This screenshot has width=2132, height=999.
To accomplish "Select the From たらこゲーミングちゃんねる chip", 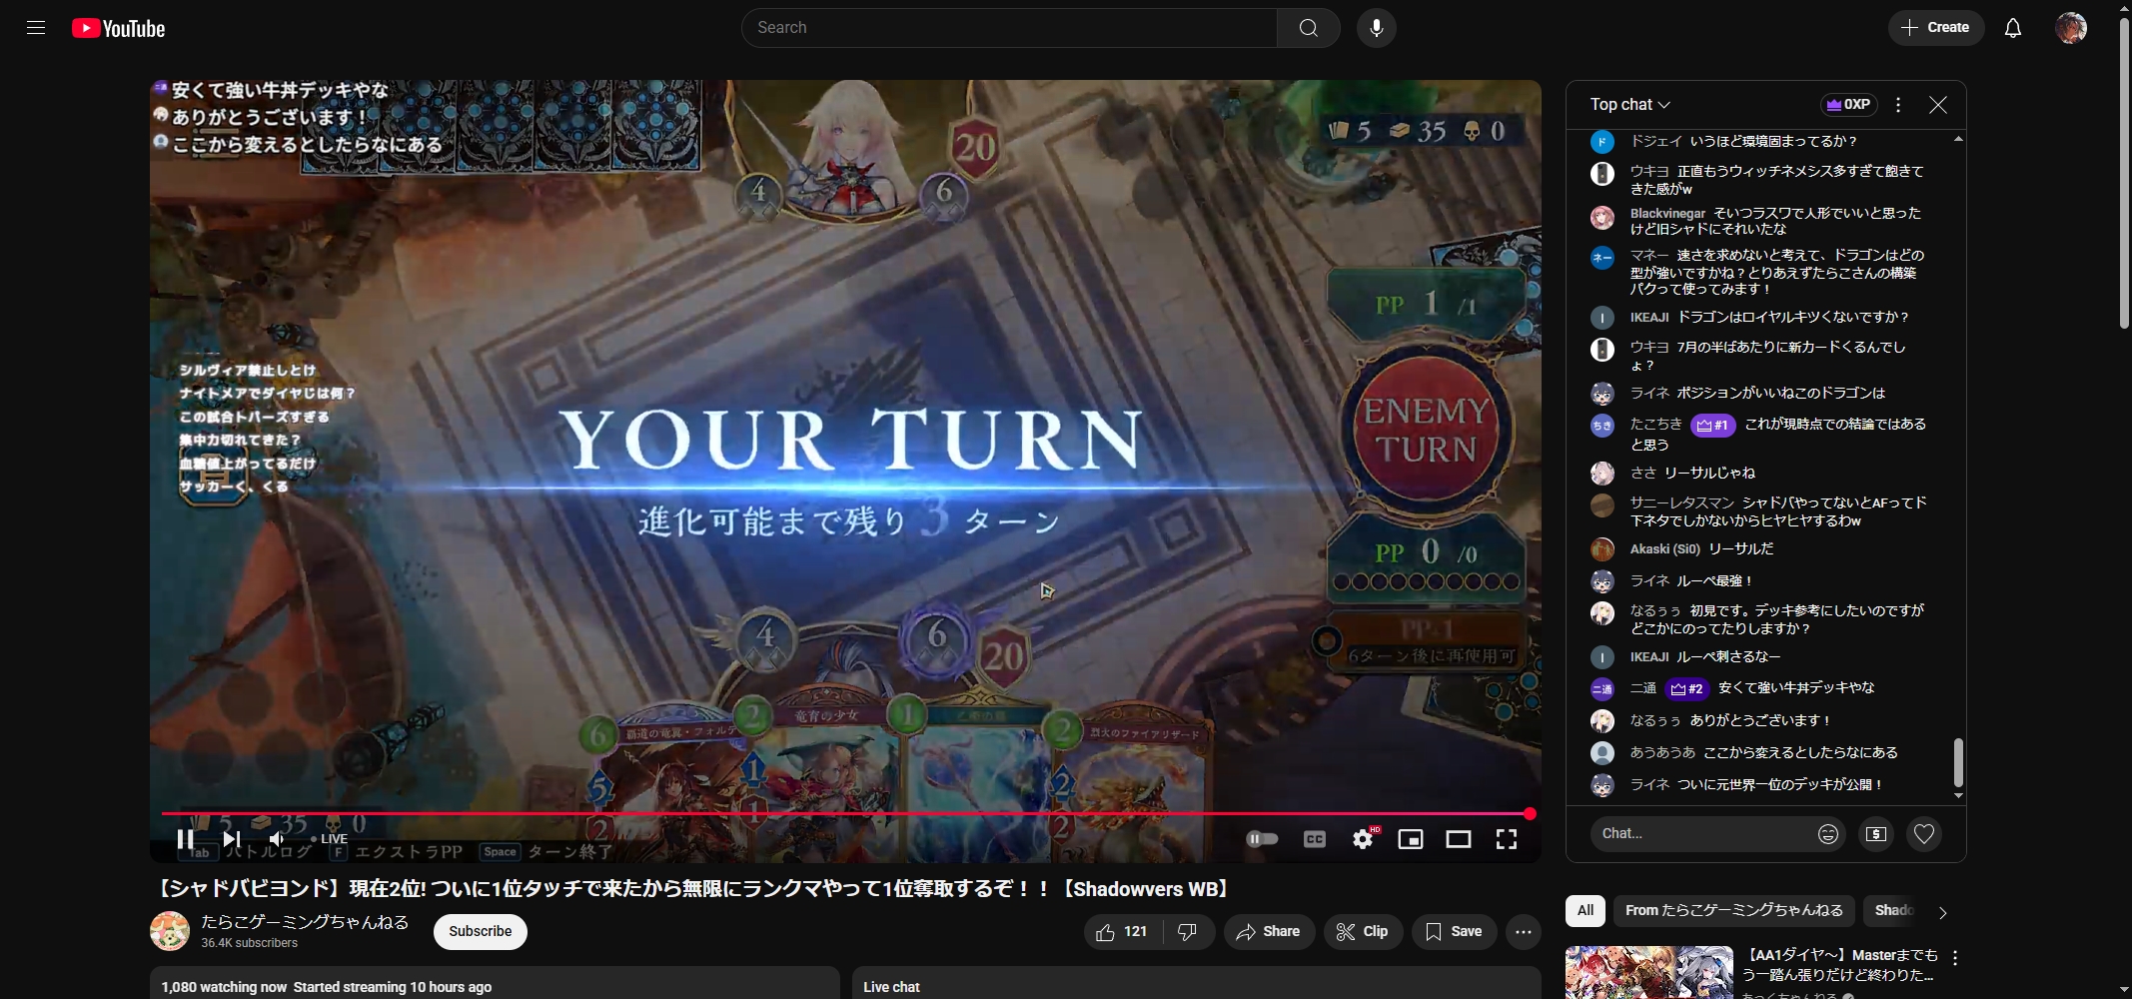I will (x=1733, y=911).
